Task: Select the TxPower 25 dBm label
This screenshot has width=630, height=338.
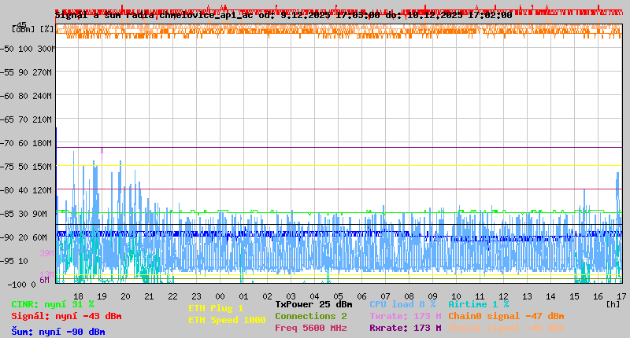Action: (x=313, y=304)
